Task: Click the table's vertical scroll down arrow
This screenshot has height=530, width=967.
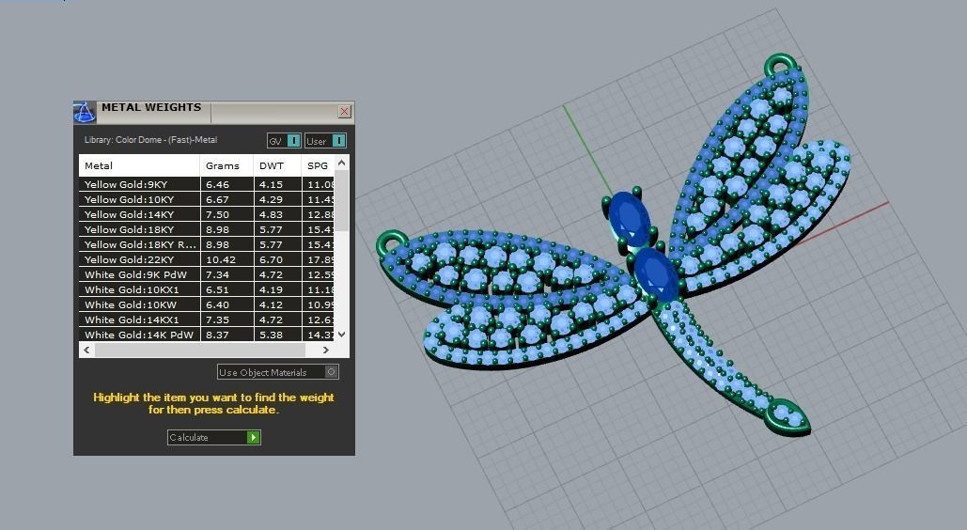Action: [342, 334]
